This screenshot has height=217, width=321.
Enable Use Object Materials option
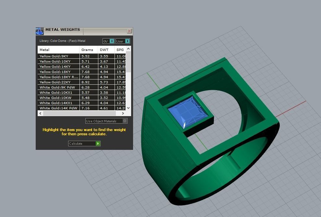click(106, 121)
